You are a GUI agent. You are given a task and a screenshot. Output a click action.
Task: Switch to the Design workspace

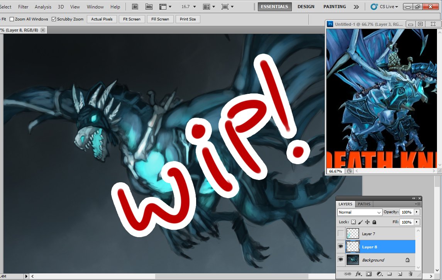[306, 7]
